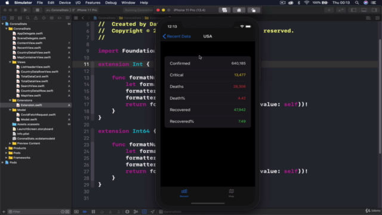Expand the Preview Content folder
Image resolution: width=382 pixels, height=215 pixels.
tap(10, 143)
